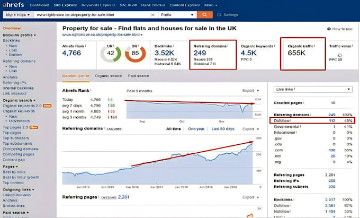
Task: Open Top content in the sidebar
Action: click(x=13, y=183)
